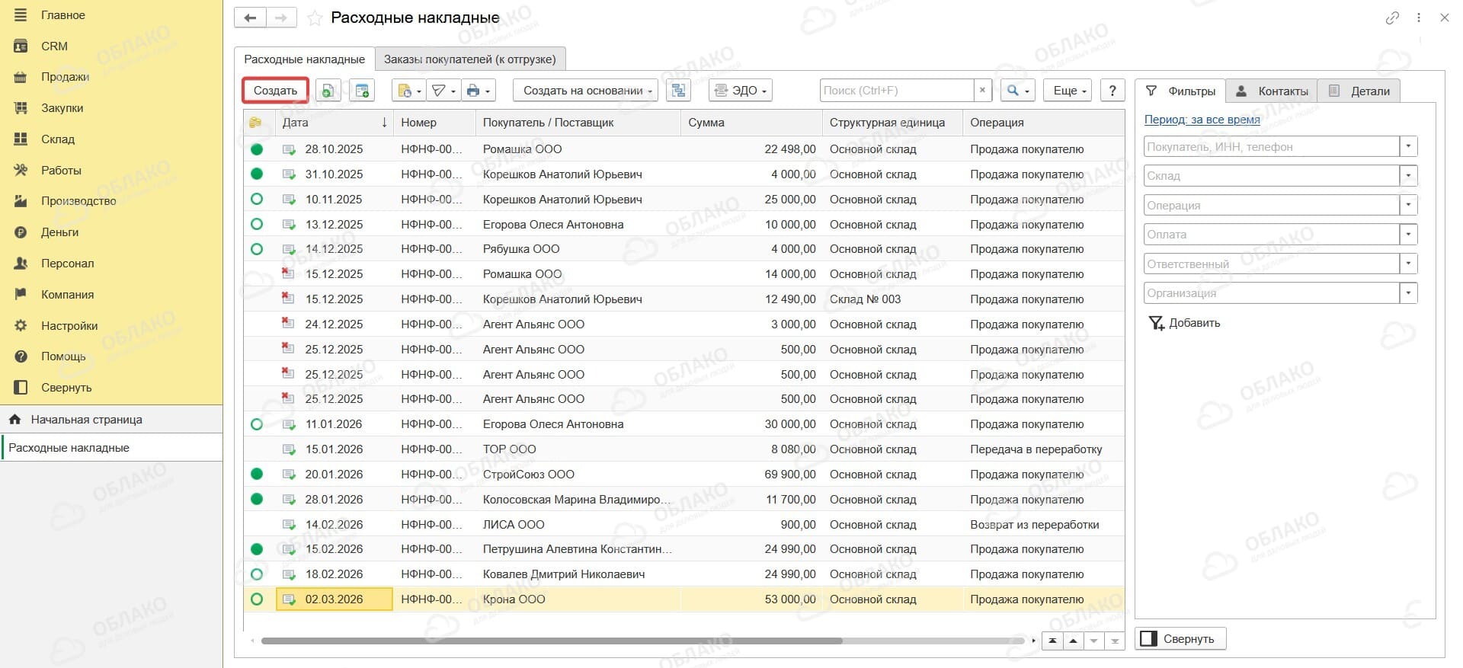Click the related documents structure icon
This screenshot has width=1463, height=668.
click(x=678, y=91)
